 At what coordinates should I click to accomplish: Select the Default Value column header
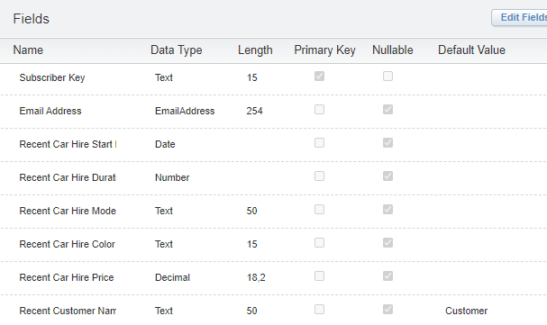[x=471, y=50]
